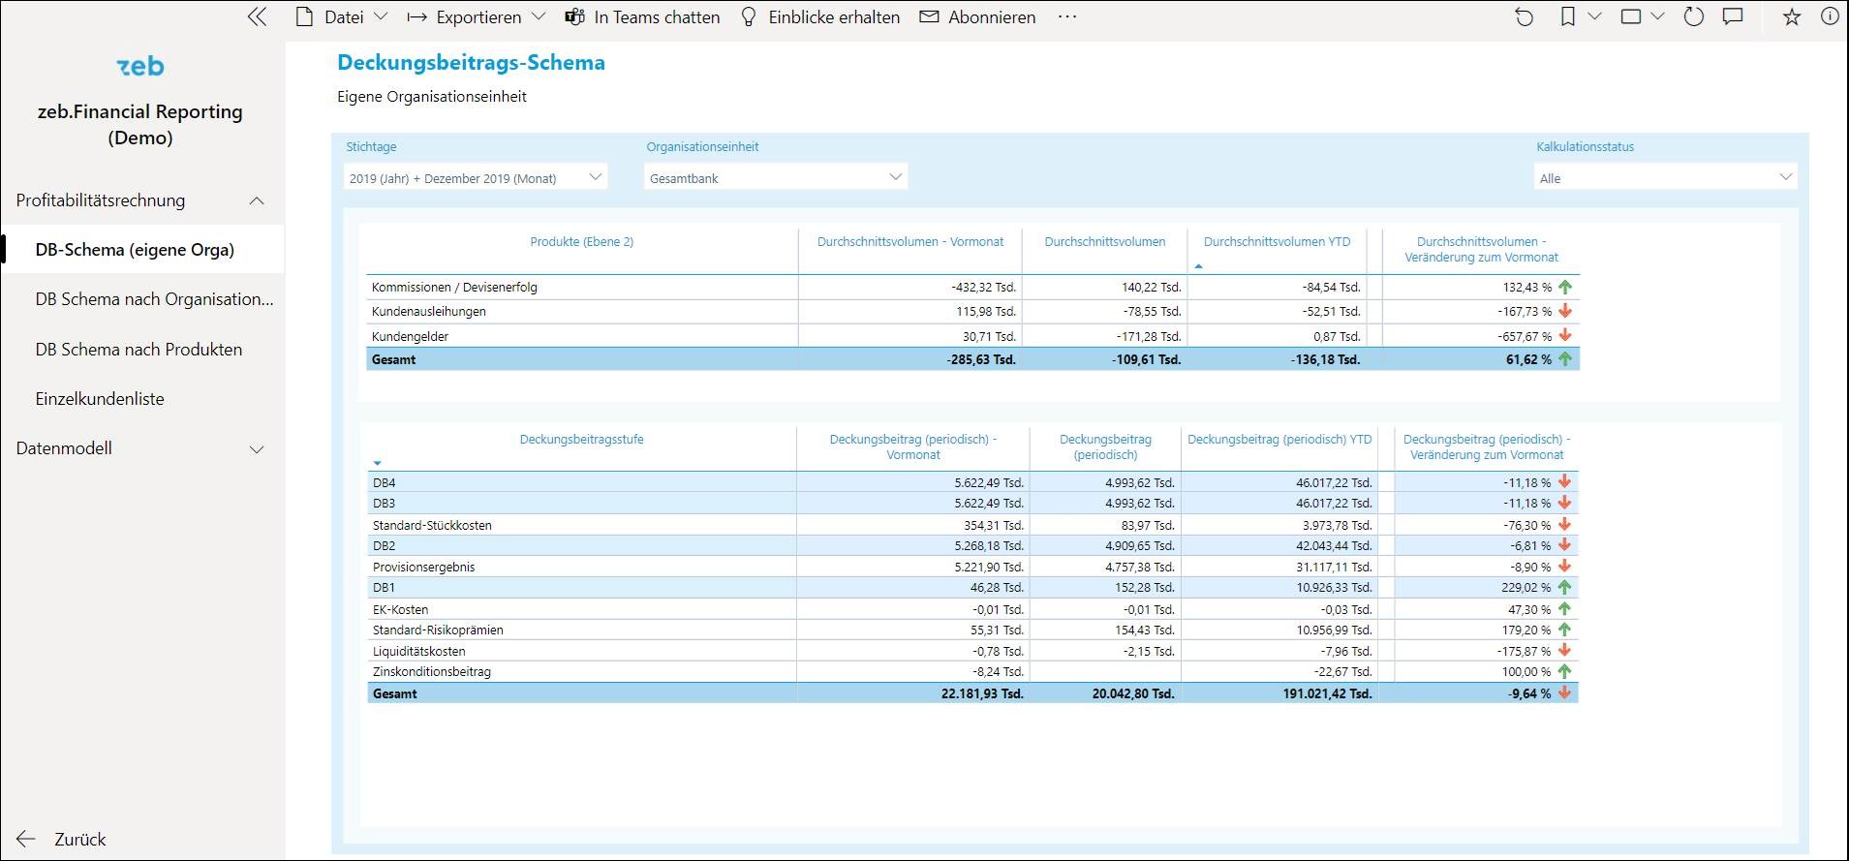Open the Exportieren menu
1849x861 pixels.
(x=477, y=16)
